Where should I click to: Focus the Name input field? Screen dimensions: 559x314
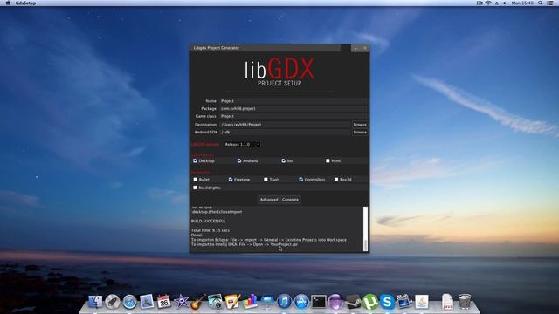[293, 101]
